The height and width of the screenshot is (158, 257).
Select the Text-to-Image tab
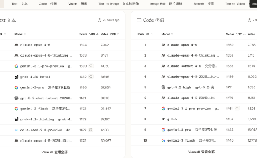[118, 4]
